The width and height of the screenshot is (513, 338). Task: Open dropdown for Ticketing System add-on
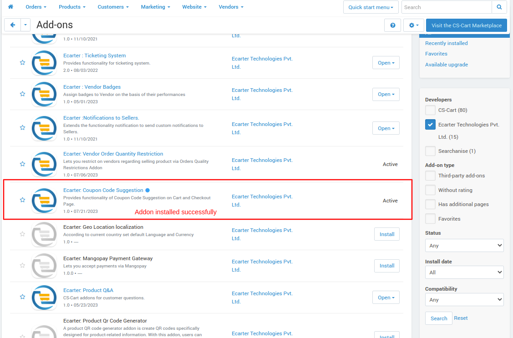coord(386,63)
